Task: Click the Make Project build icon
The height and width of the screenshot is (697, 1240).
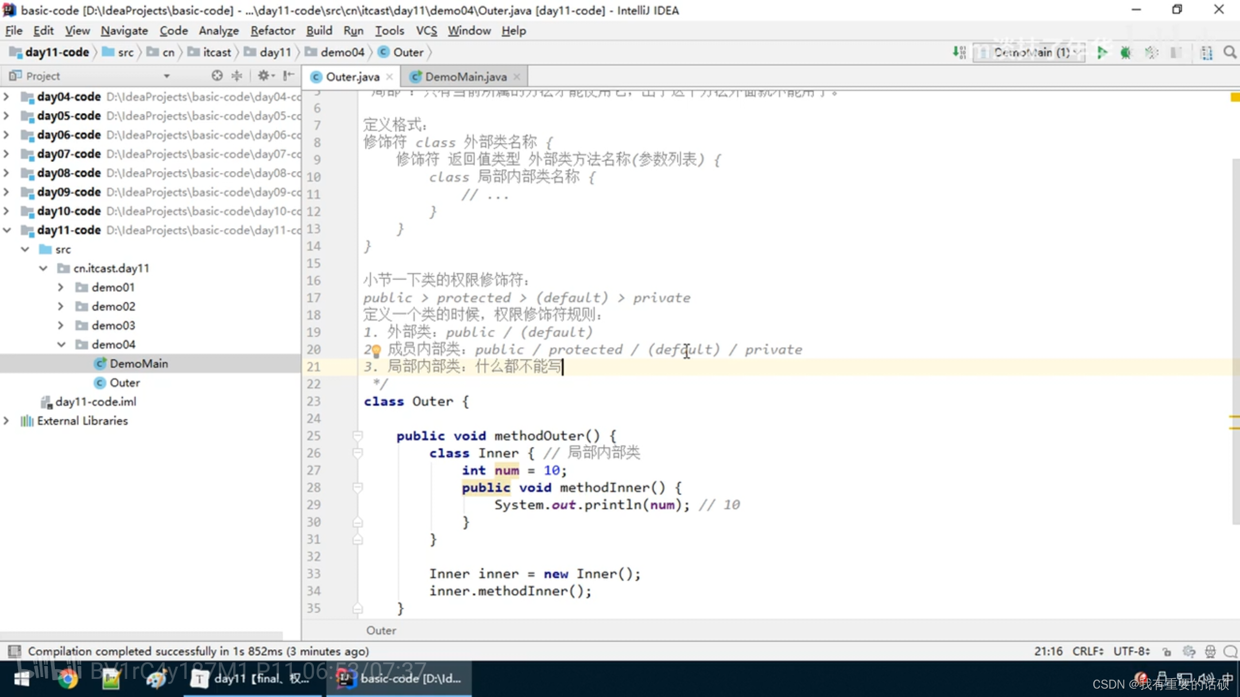Action: pos(959,52)
